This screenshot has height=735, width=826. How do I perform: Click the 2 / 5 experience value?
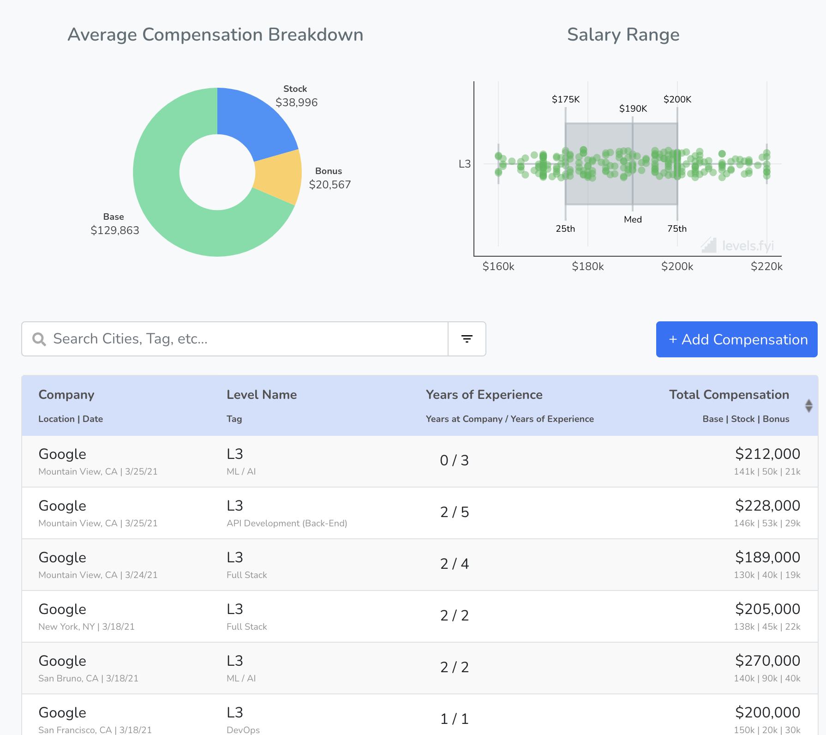pos(455,512)
